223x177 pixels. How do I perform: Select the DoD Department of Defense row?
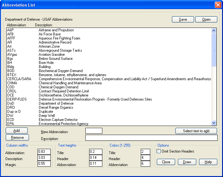109,103
